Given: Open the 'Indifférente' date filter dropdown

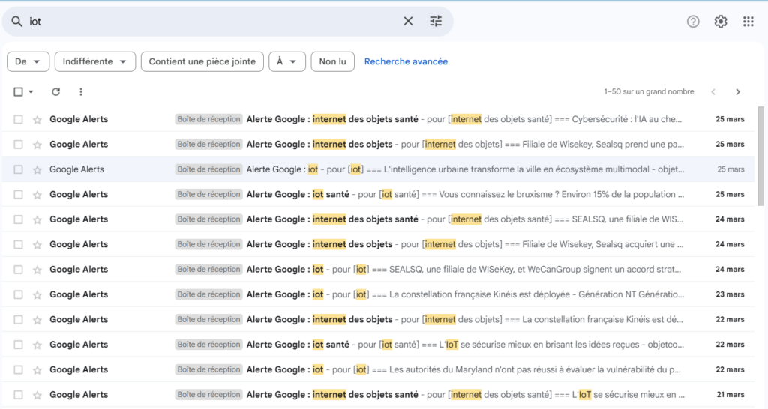Looking at the screenshot, I should pyautogui.click(x=94, y=61).
